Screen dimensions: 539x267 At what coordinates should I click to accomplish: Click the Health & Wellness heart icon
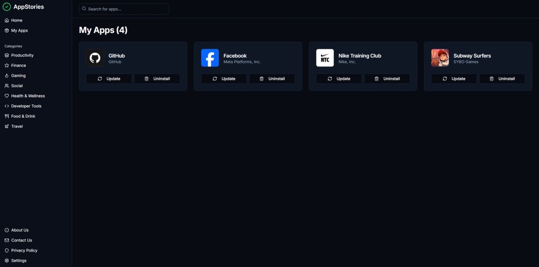[x=6, y=96]
